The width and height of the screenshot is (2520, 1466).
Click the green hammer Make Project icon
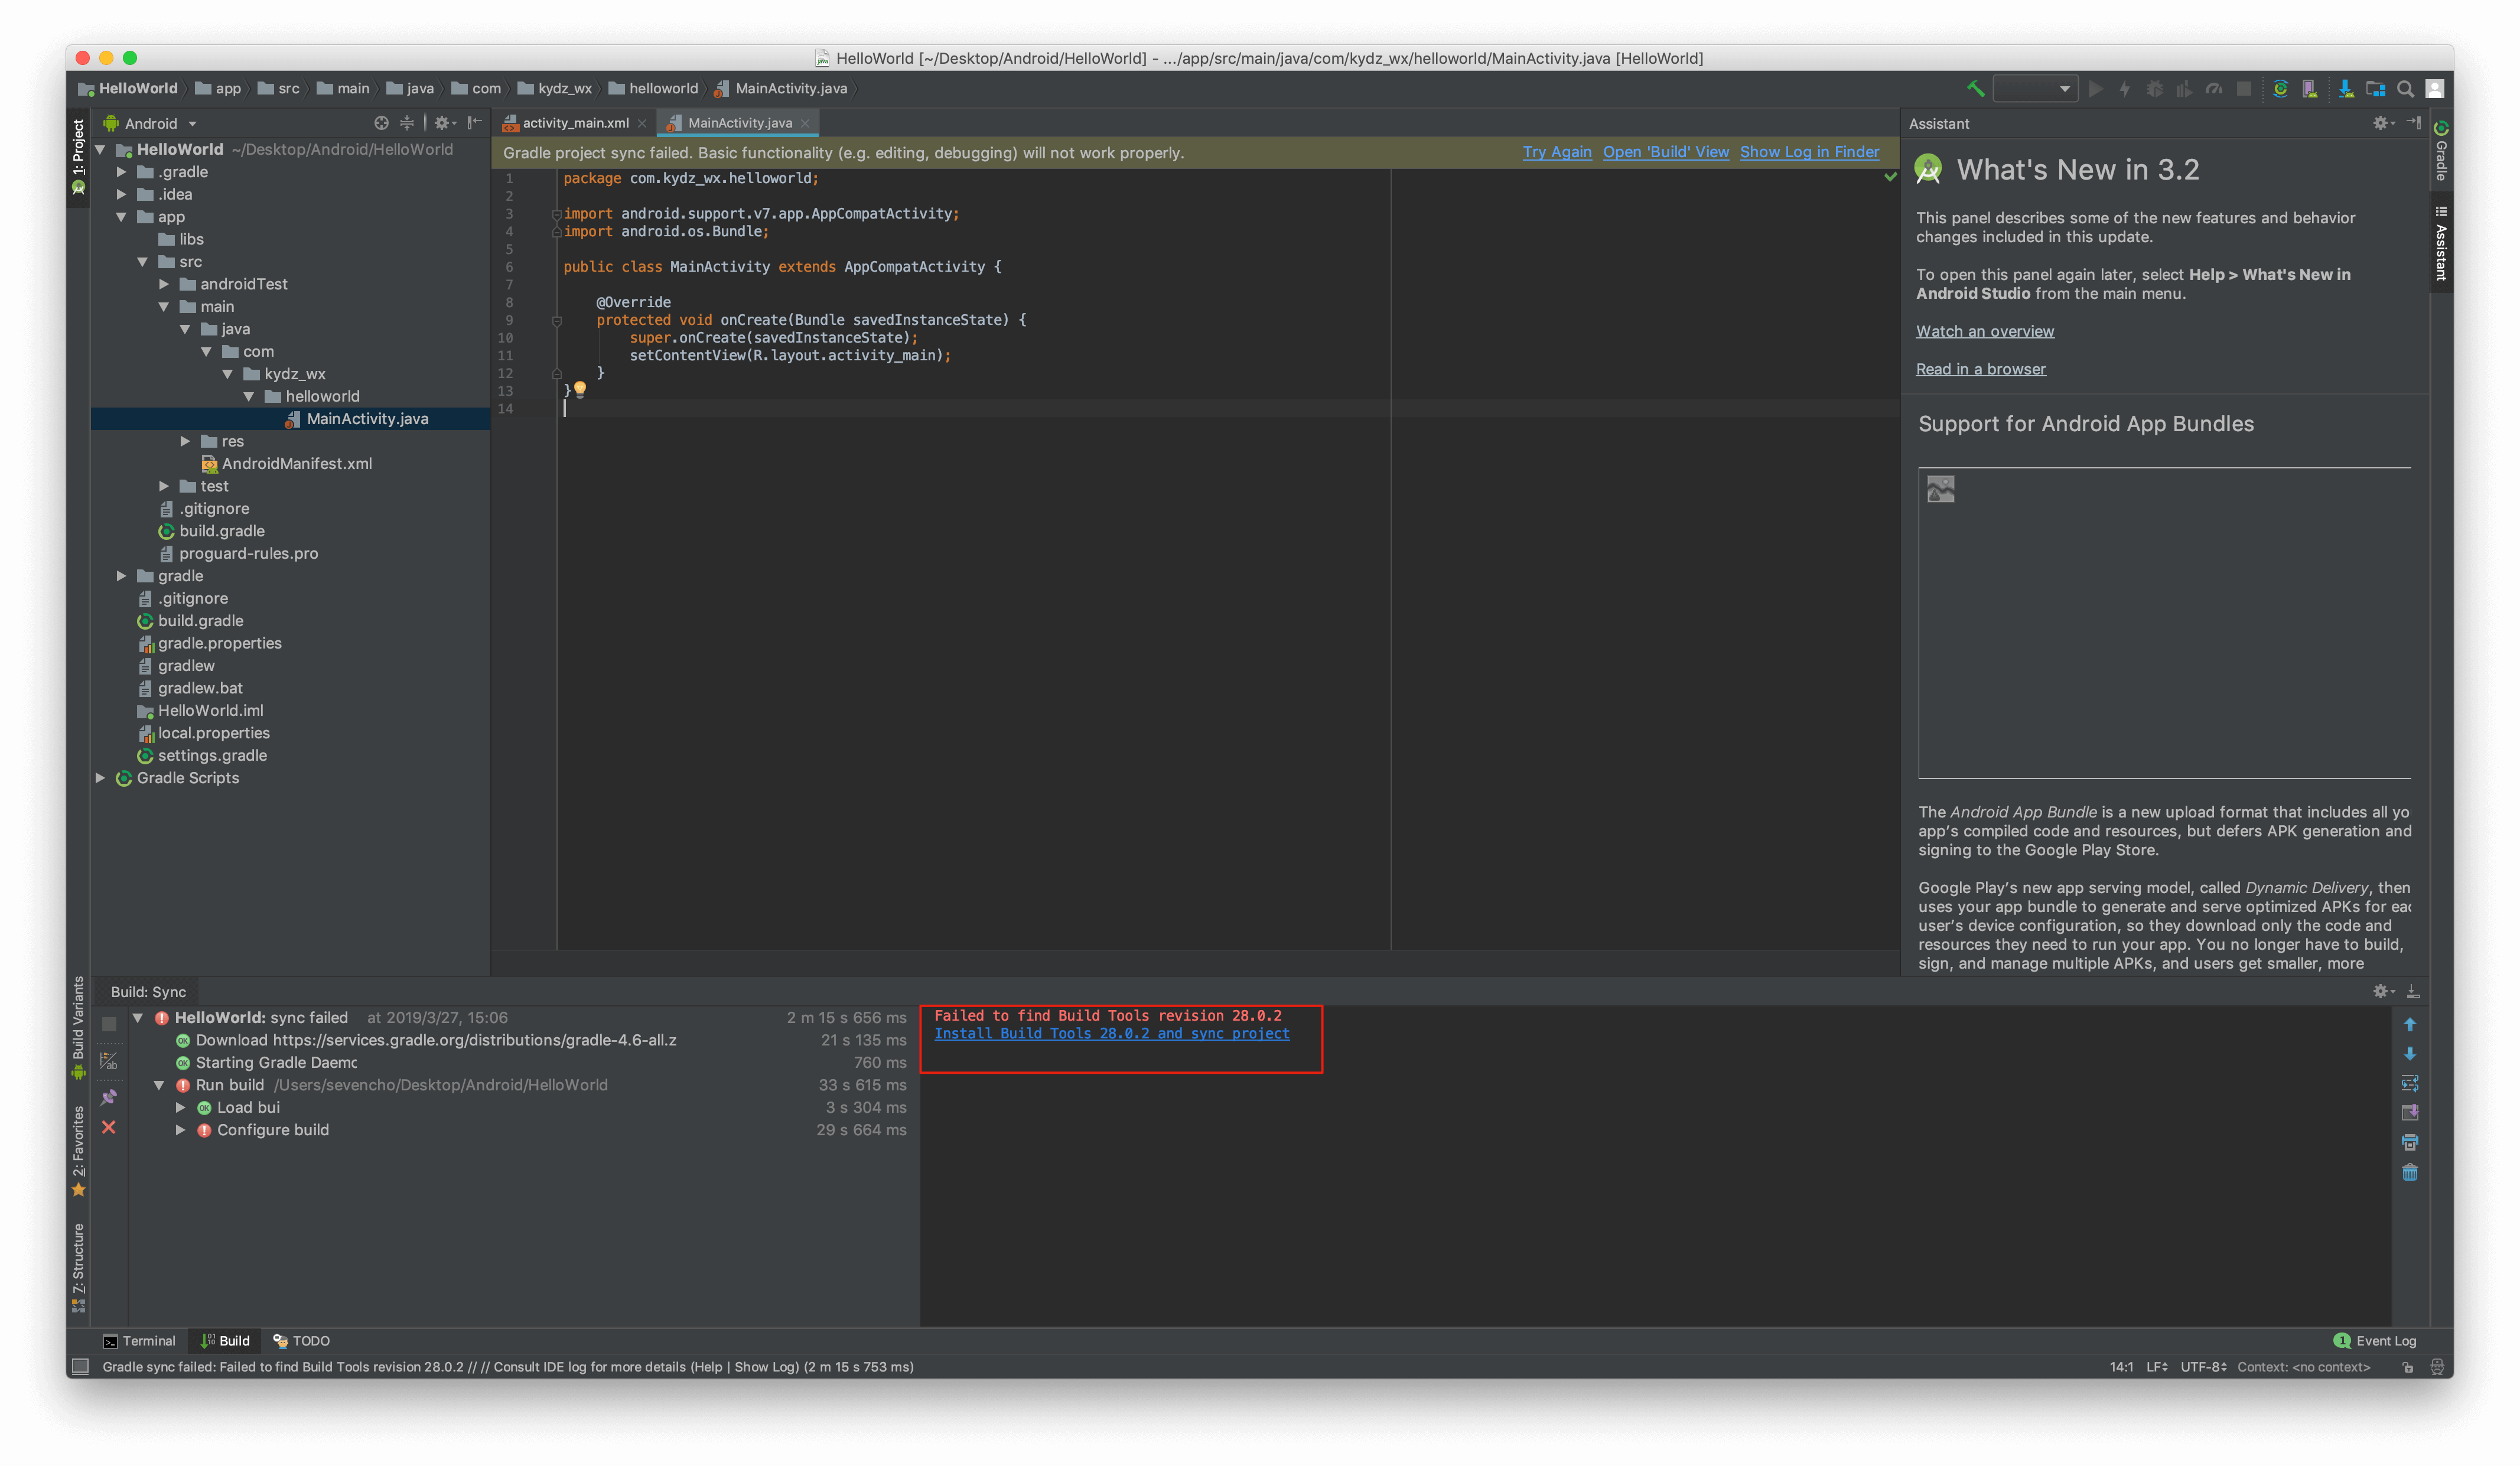point(1975,89)
